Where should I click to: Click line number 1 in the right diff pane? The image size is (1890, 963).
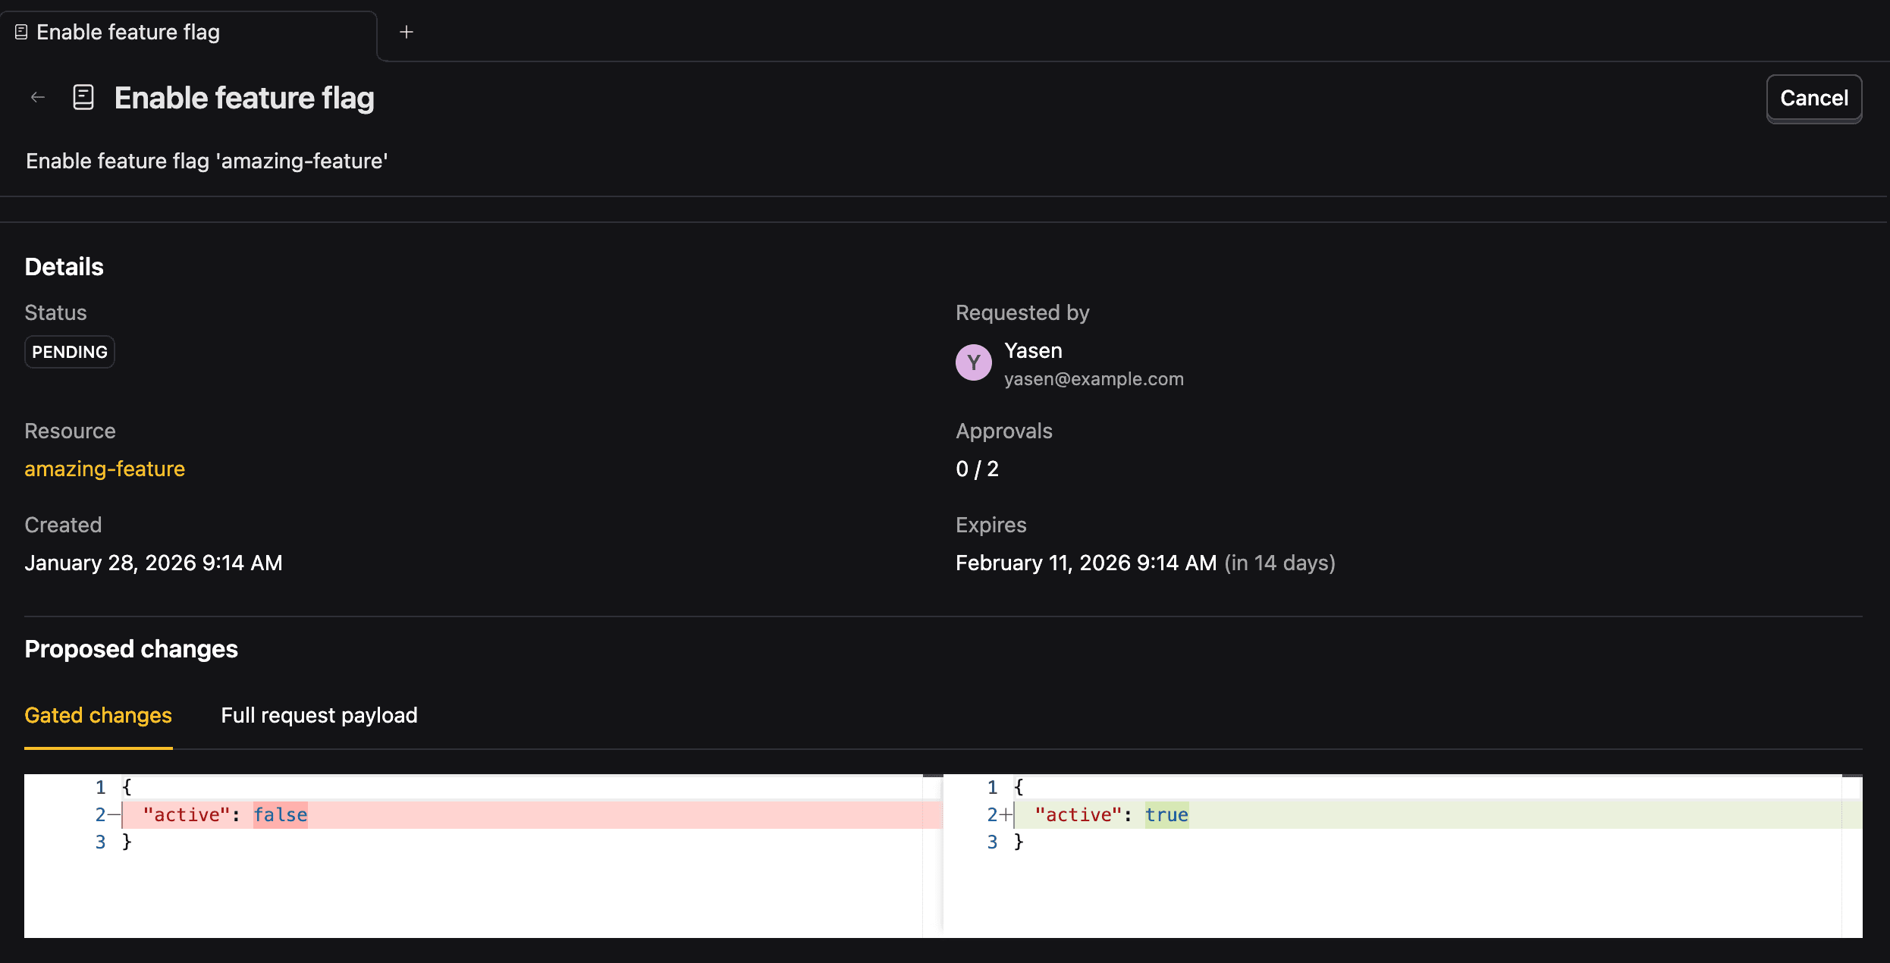point(991,787)
